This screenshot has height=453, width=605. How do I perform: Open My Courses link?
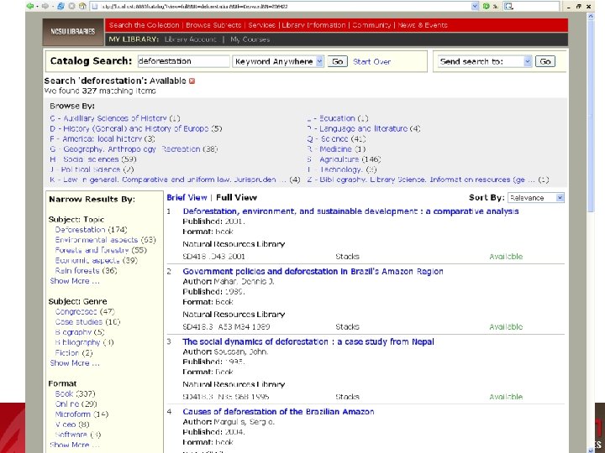click(x=250, y=39)
